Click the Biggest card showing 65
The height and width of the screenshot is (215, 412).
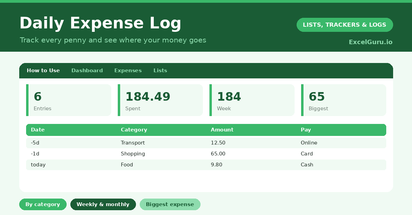tap(344, 100)
